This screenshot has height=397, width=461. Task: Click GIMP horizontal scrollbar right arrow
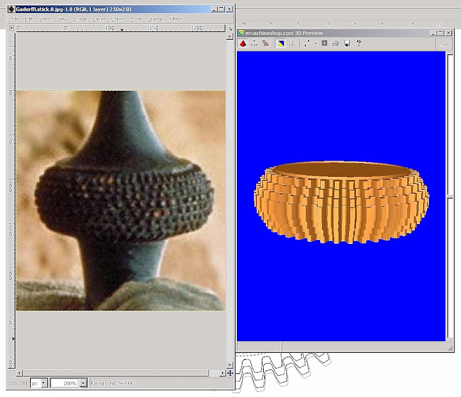click(x=223, y=373)
